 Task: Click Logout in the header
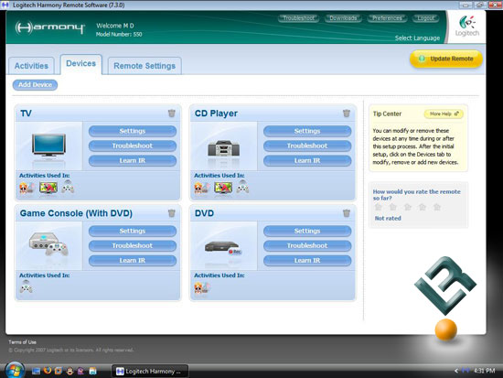pyautogui.click(x=425, y=18)
